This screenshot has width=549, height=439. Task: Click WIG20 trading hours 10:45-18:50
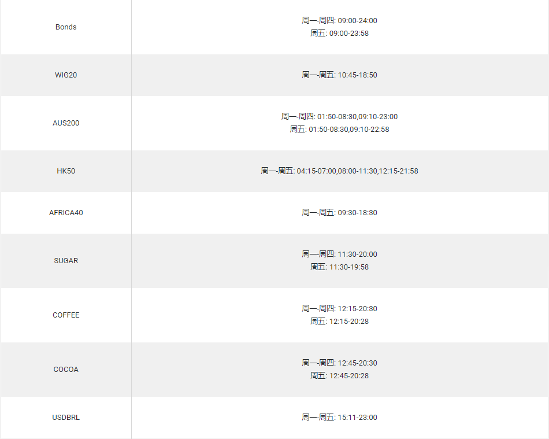(x=339, y=75)
